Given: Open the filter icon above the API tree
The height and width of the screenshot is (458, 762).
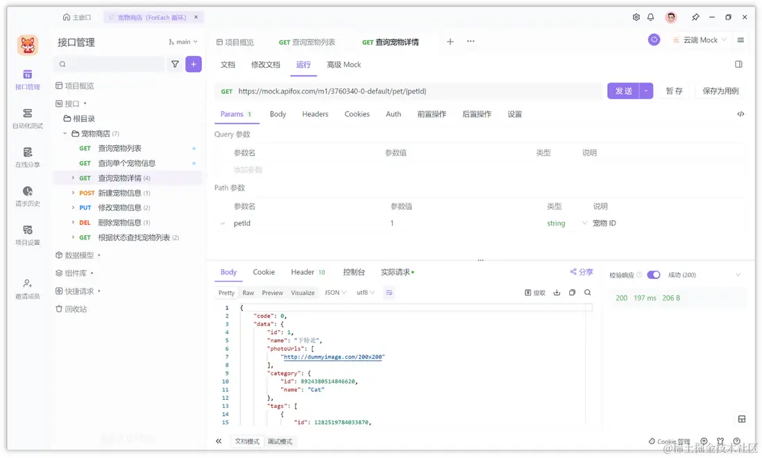Looking at the screenshot, I should pos(175,64).
